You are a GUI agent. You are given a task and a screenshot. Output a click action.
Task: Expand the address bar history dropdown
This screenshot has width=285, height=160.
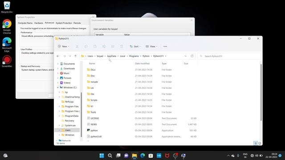185,56
